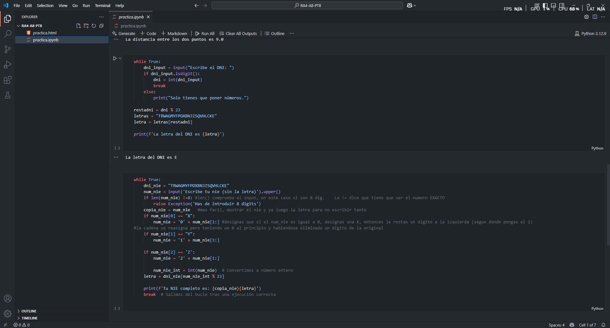Open remote window indicator in status bar
610x328 pixels.
(x=5, y=325)
